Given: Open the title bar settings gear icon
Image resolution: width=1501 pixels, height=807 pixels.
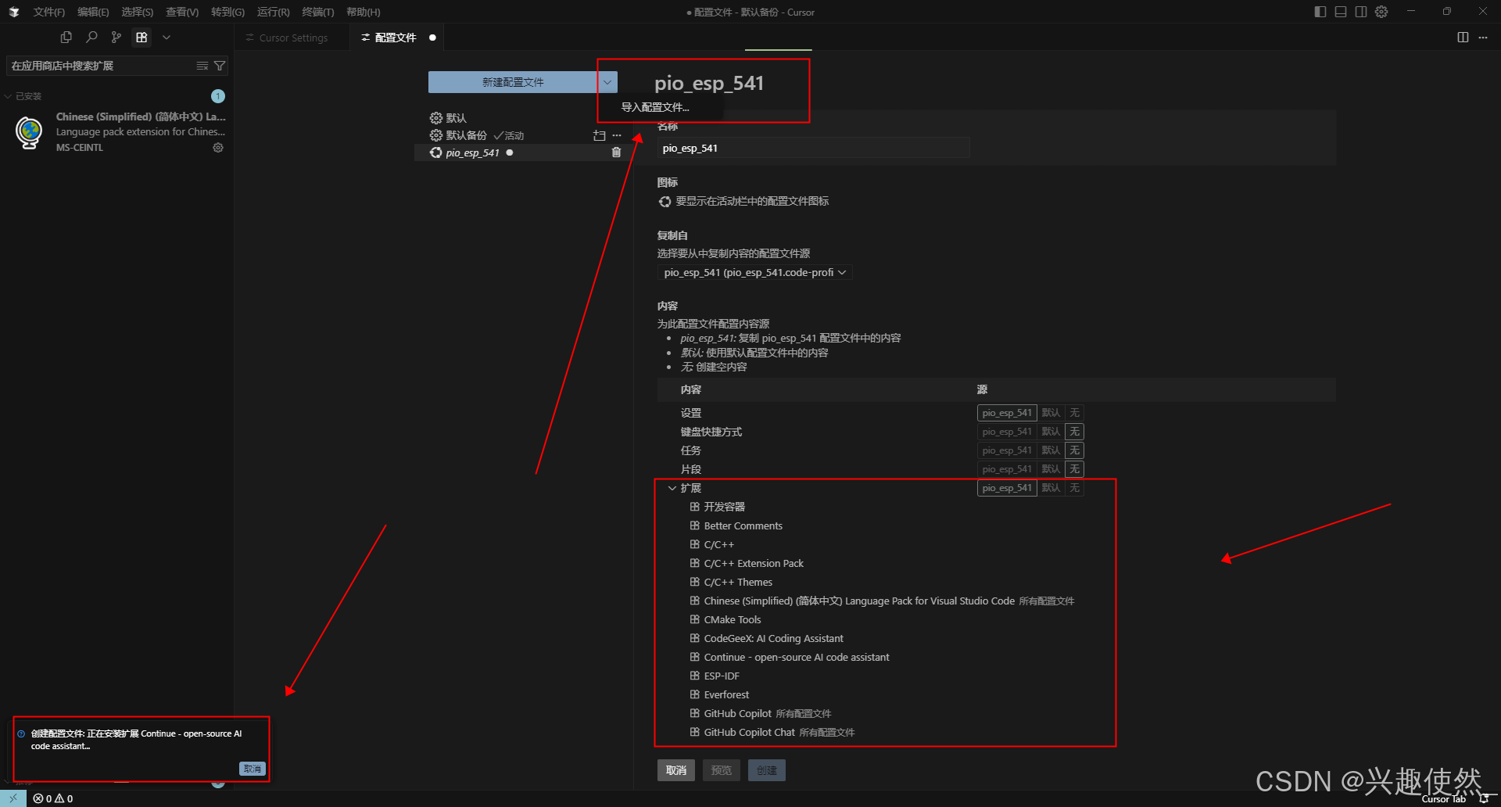Looking at the screenshot, I should point(1381,12).
